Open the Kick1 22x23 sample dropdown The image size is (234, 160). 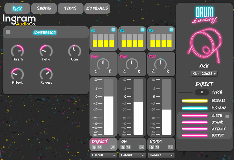(204, 74)
